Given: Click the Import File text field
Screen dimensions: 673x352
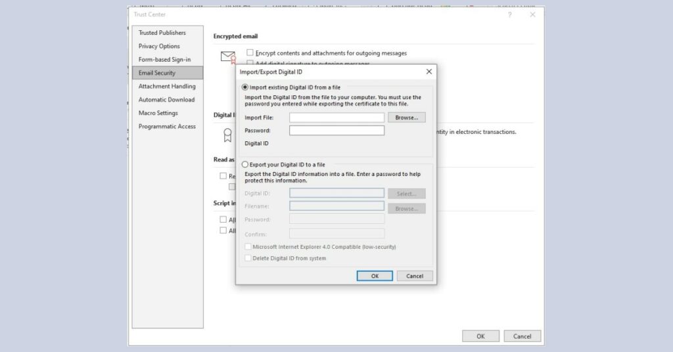Looking at the screenshot, I should (x=336, y=118).
